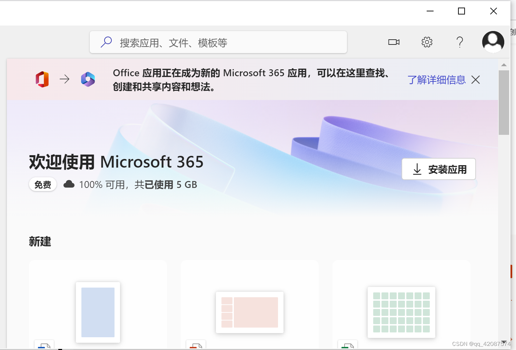Minimize the Microsoft 365 window
Viewport: 516px width, 350px height.
[430, 11]
